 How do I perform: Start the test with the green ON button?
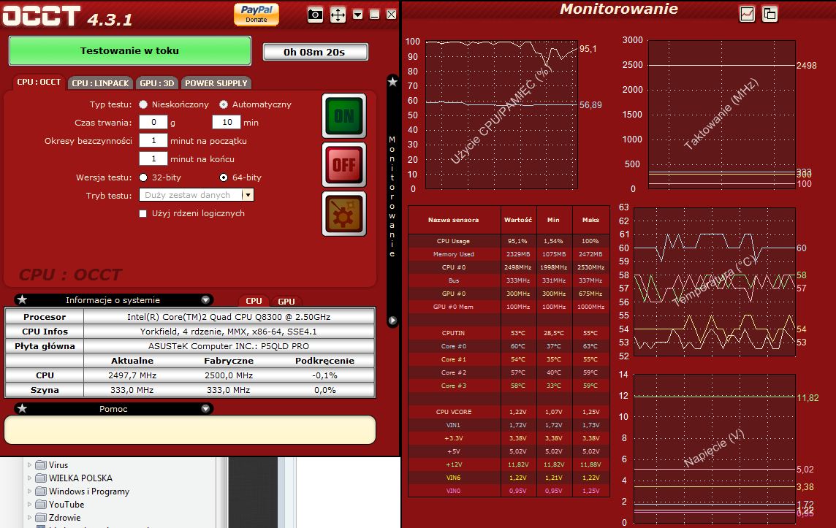(x=344, y=115)
